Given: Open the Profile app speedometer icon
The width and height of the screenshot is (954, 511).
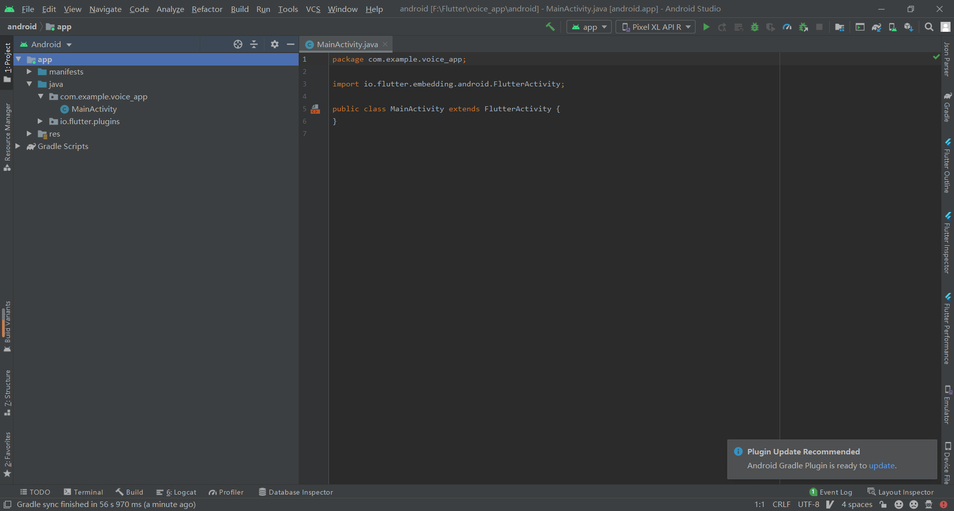Looking at the screenshot, I should tap(787, 27).
